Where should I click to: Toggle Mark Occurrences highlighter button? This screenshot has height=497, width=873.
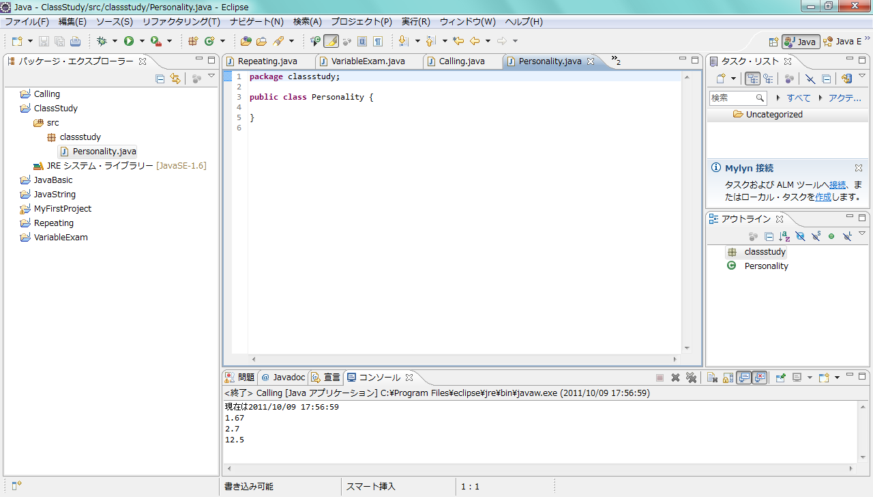331,41
